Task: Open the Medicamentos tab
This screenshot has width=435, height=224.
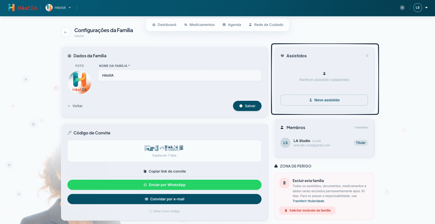Action: tap(199, 25)
